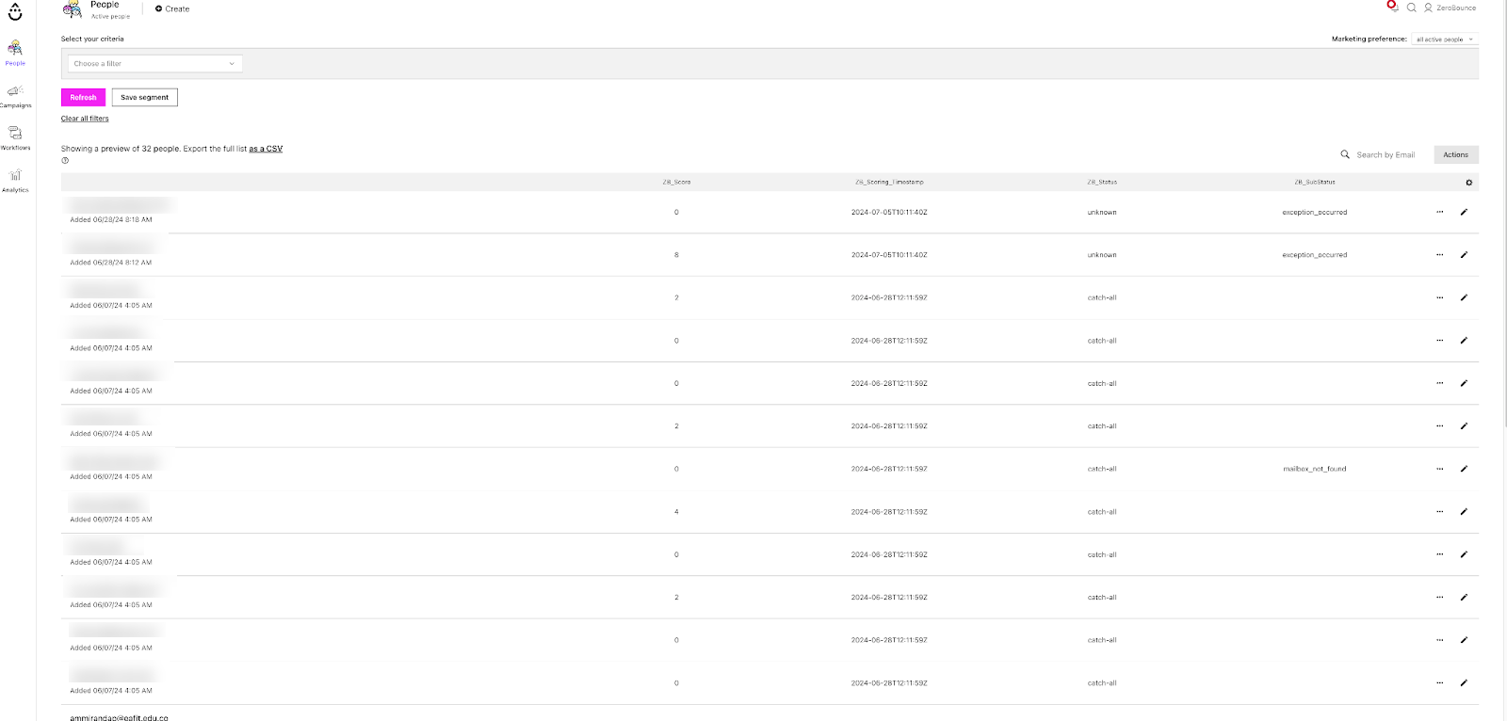Open the three-dot menu for the ZB_Score 4 row
The height and width of the screenshot is (721, 1507).
tap(1439, 512)
